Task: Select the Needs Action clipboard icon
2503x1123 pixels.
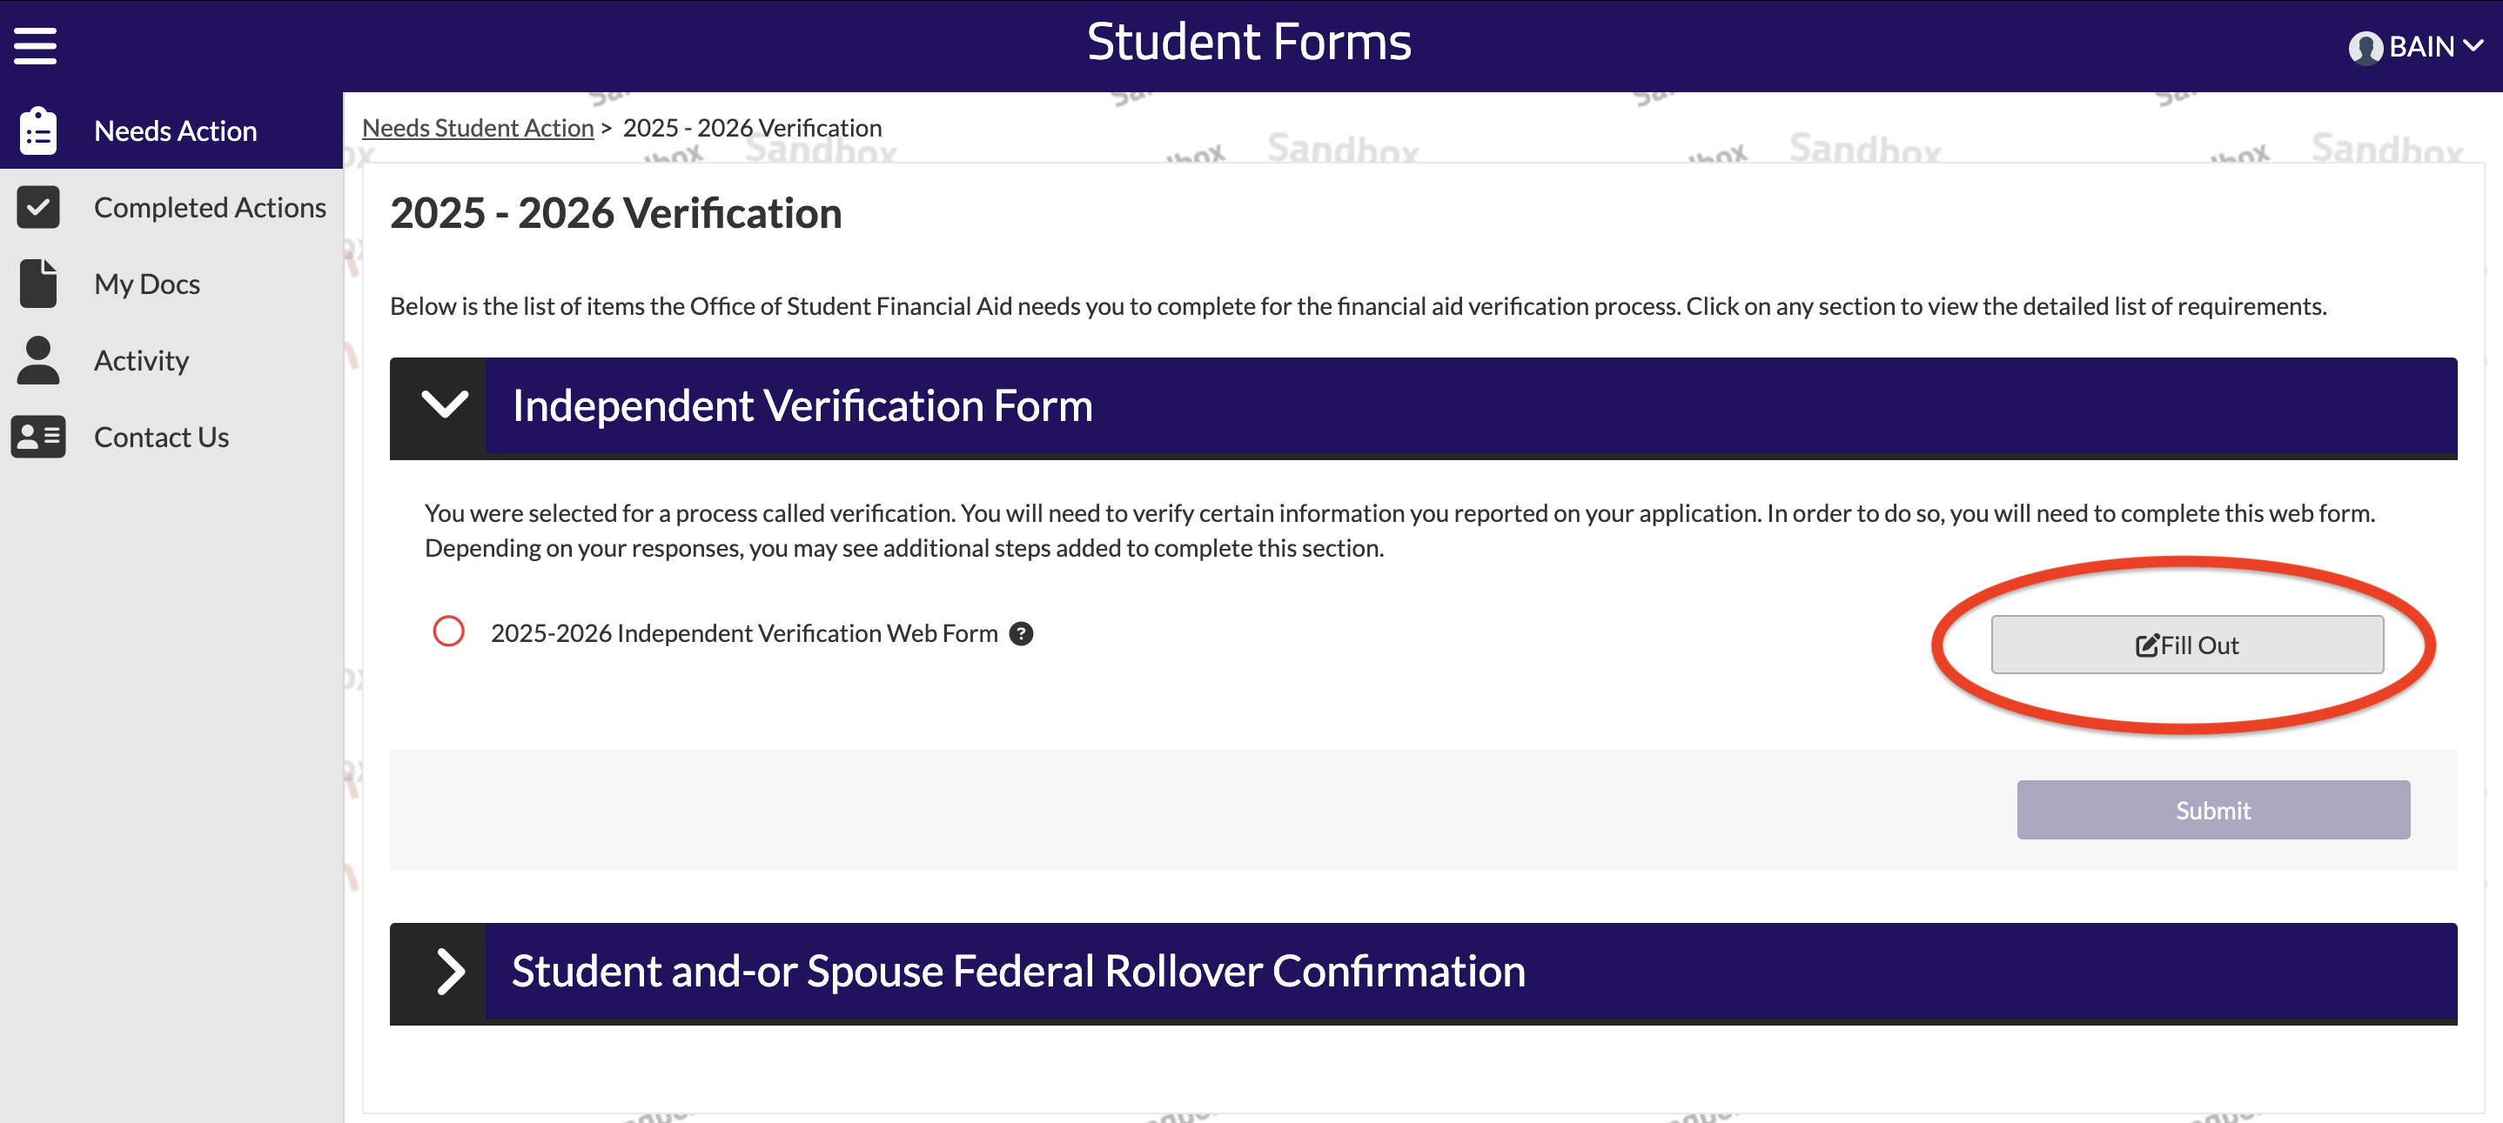Action: point(38,130)
